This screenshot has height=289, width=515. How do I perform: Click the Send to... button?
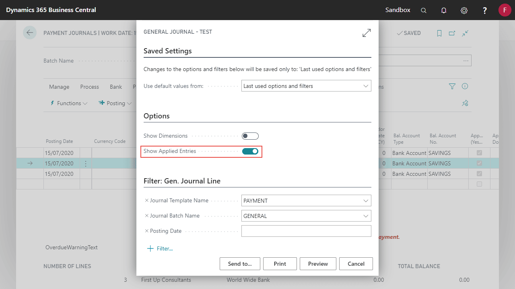240,264
